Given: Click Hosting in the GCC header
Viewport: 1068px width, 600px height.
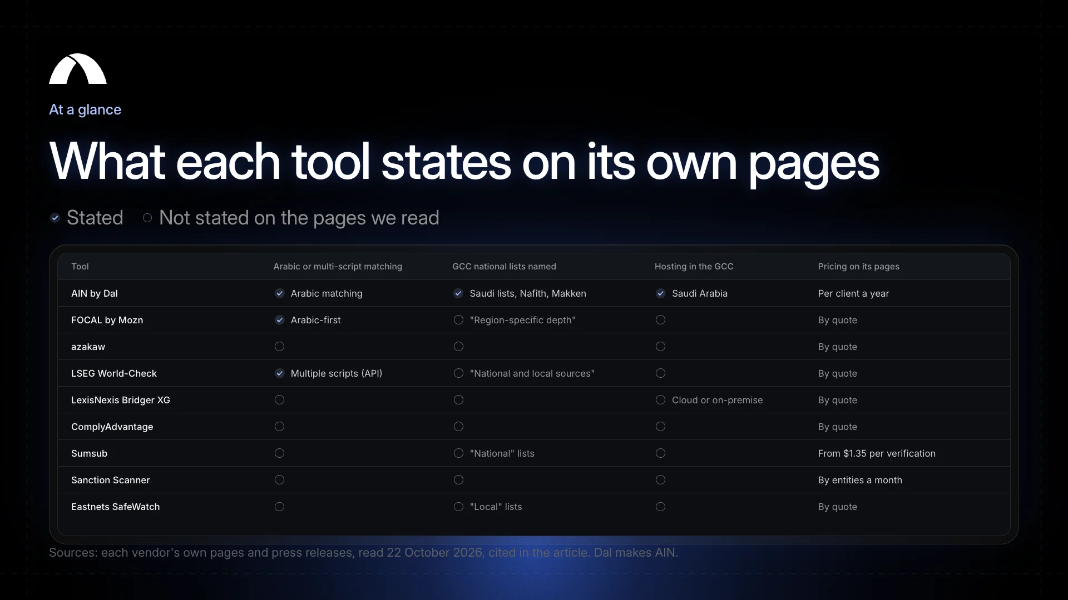Looking at the screenshot, I should 694,267.
